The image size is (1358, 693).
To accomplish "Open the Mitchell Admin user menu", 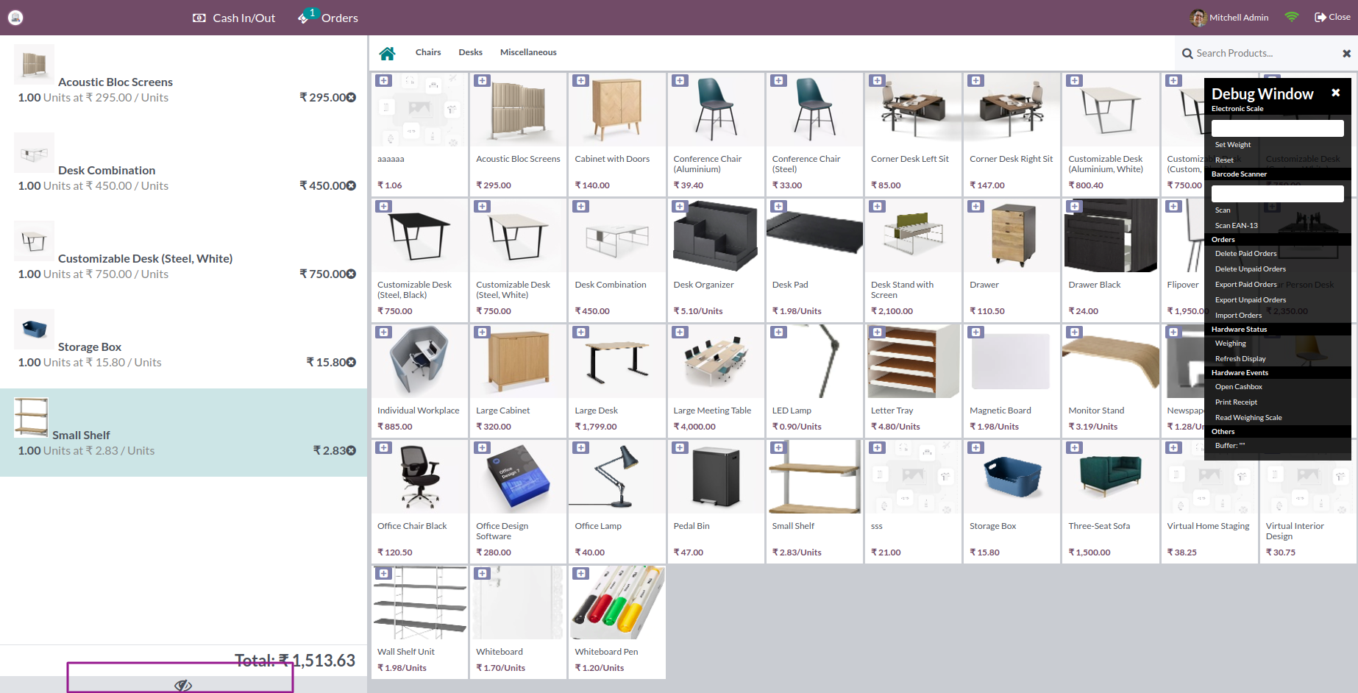I will coord(1229,17).
